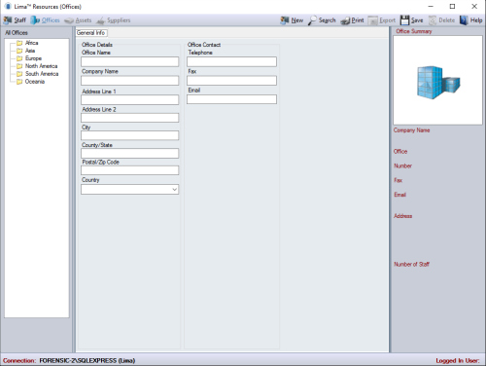Viewport: 486px width, 366px height.
Task: Click the North America folder icon
Action: point(19,66)
